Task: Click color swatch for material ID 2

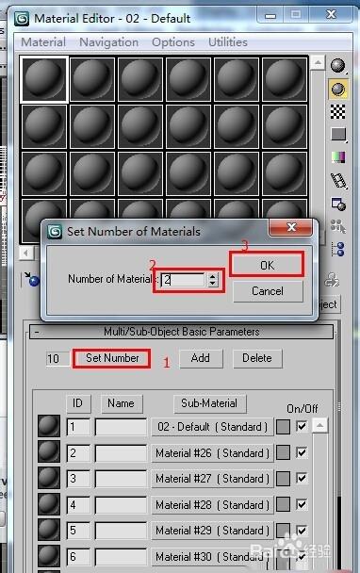Action: [x=283, y=452]
